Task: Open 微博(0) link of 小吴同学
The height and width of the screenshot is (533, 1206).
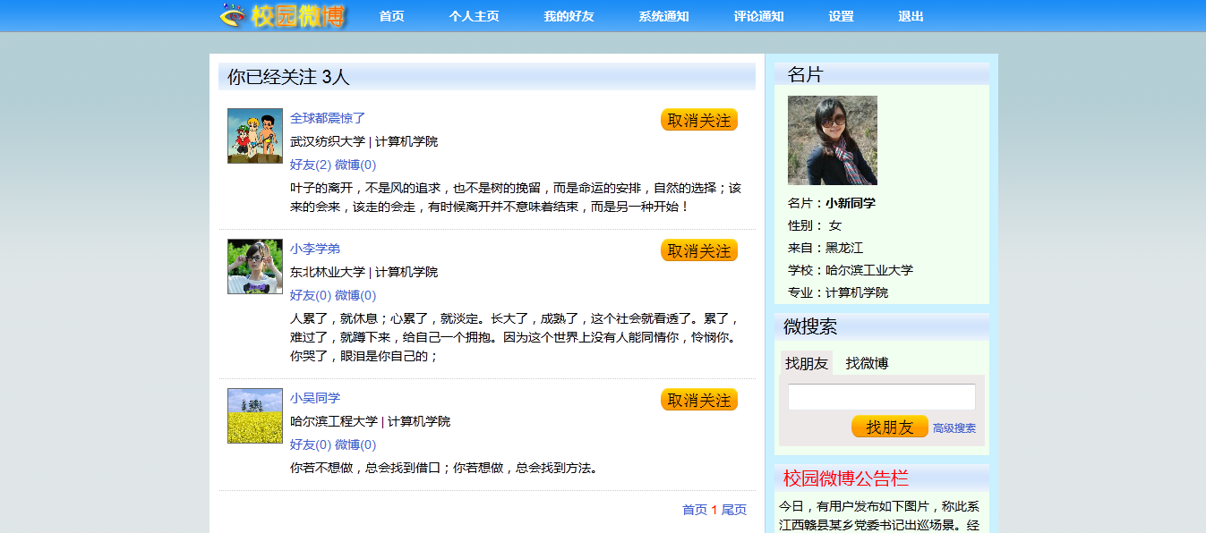Action: [x=355, y=444]
